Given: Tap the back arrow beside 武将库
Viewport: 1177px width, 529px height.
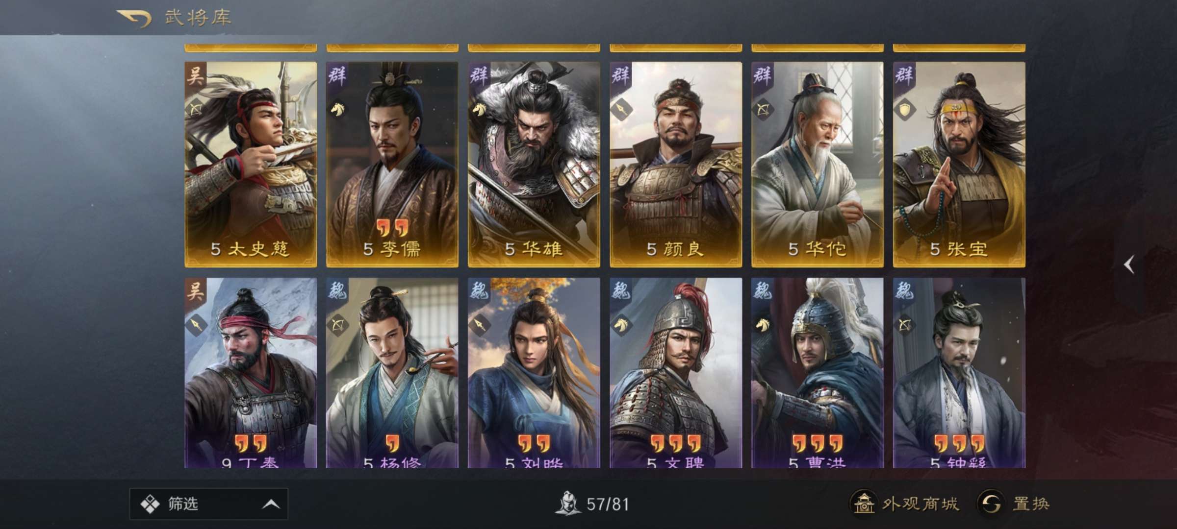Looking at the screenshot, I should (134, 18).
